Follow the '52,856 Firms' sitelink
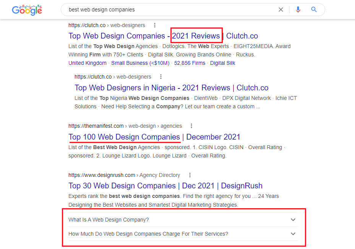355x249 pixels. 190,63
